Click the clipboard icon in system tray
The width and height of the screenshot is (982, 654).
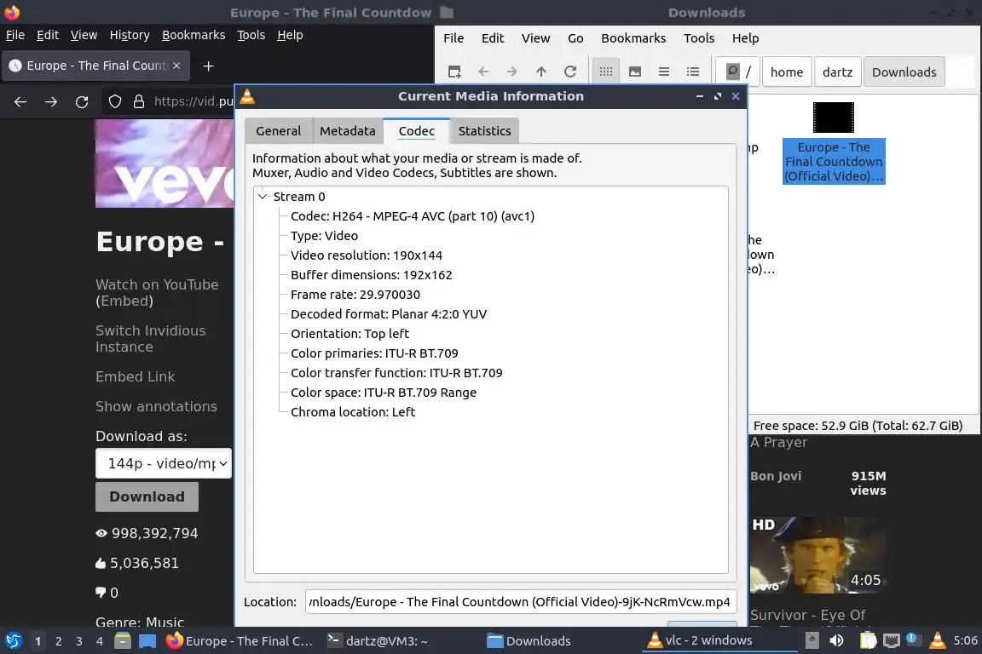coord(868,640)
